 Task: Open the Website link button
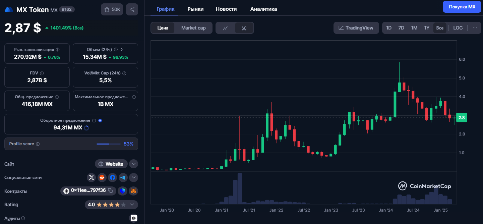coord(111,164)
